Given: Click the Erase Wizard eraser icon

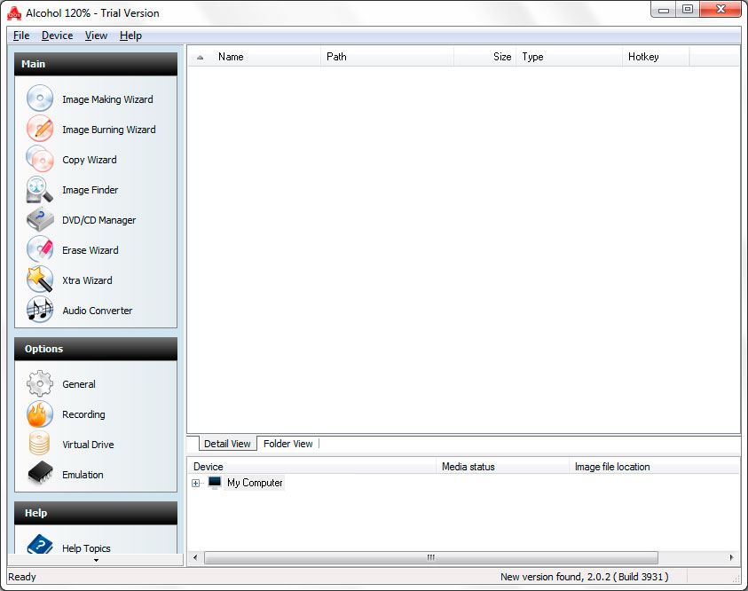Looking at the screenshot, I should [x=40, y=249].
